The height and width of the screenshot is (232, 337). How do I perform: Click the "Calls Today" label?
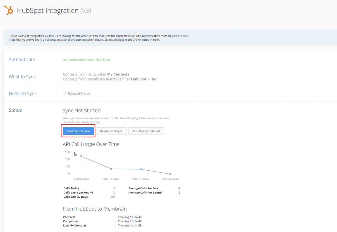coord(71,188)
